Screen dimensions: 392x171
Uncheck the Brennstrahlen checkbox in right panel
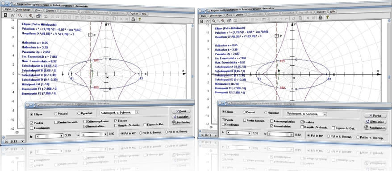[272, 126]
